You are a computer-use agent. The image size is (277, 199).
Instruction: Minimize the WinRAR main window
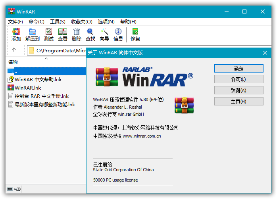tap(227, 11)
